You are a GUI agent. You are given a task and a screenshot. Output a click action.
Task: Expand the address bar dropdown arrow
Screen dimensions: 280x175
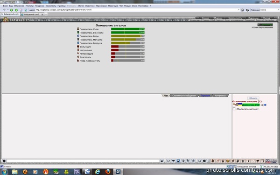point(238,10)
